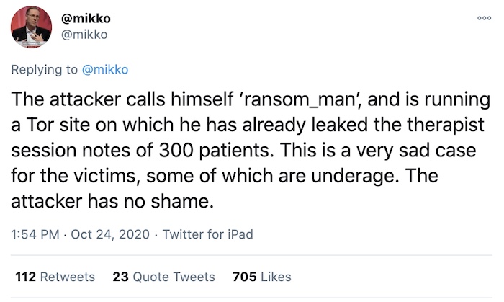Click the @mikko profile avatar photo
504x302 pixels.
tap(31, 27)
